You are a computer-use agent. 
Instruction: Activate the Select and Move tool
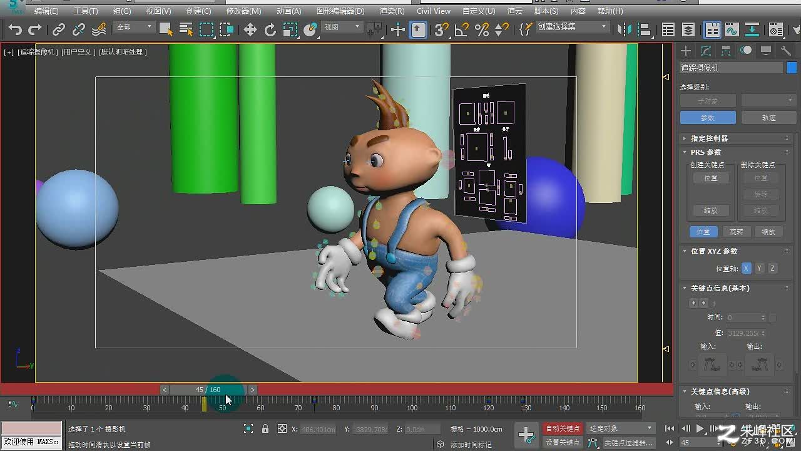coord(250,29)
